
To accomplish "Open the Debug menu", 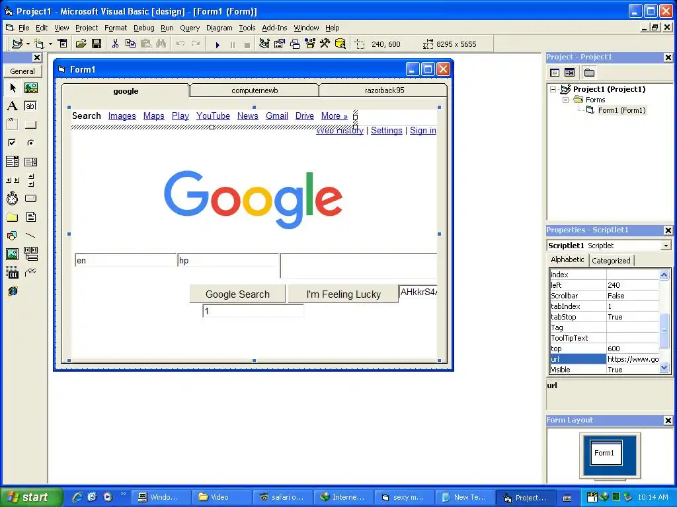I will coord(143,28).
